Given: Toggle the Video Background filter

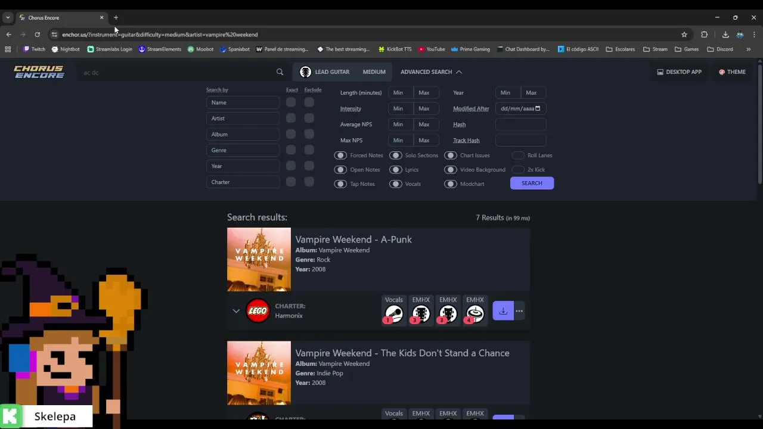Looking at the screenshot, I should point(451,170).
